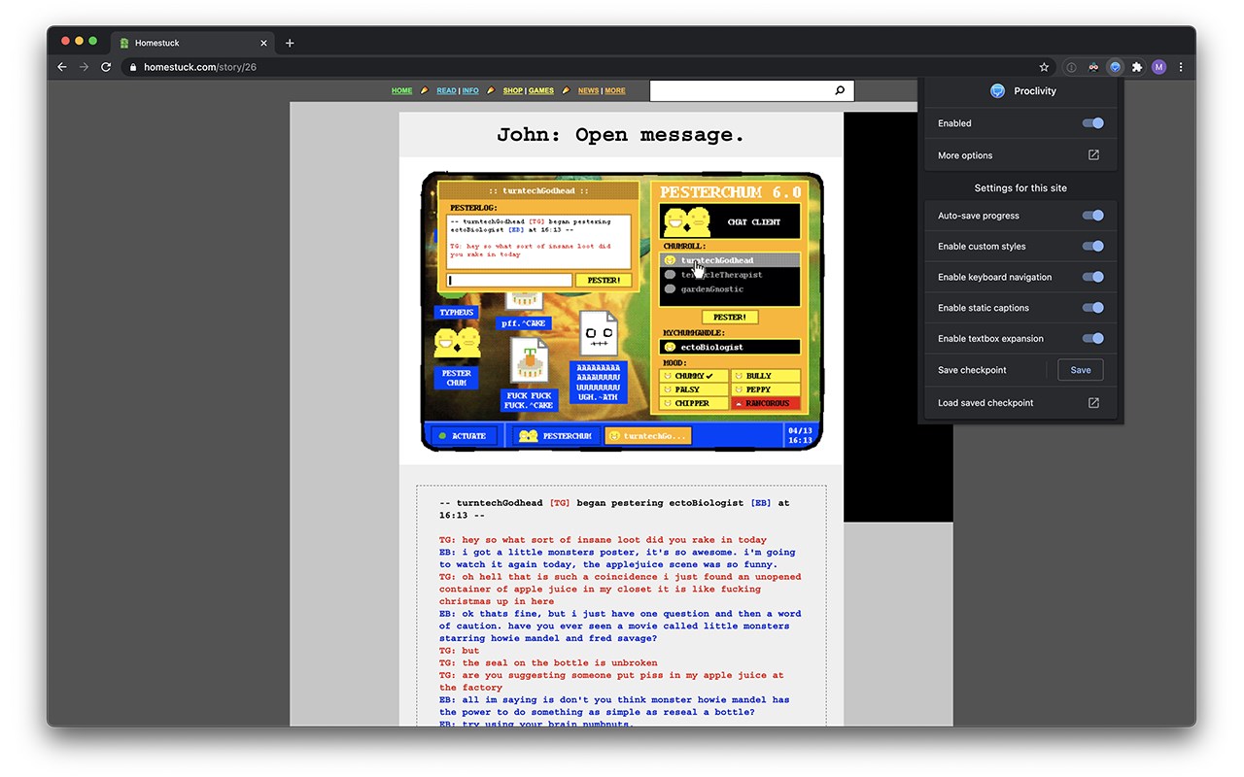Click the turntechGo... comic taskbar item

(647, 436)
